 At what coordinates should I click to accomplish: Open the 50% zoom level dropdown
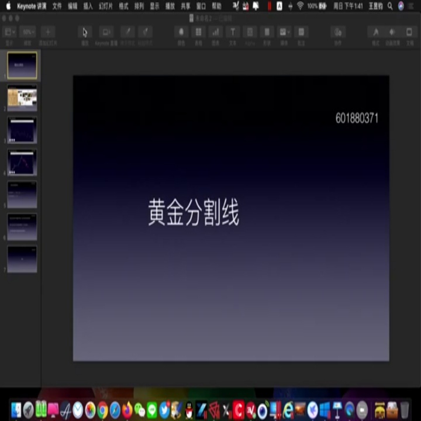(28, 32)
